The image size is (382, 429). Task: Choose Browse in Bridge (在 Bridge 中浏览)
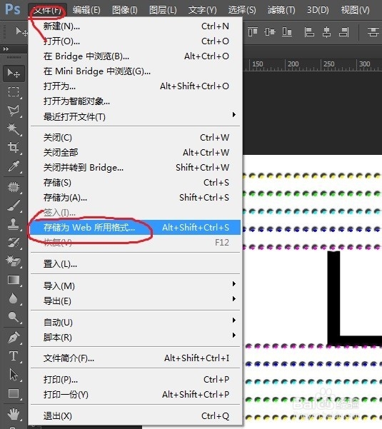pos(135,56)
